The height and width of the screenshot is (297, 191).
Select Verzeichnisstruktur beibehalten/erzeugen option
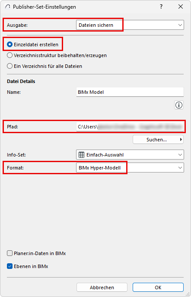(x=10, y=55)
